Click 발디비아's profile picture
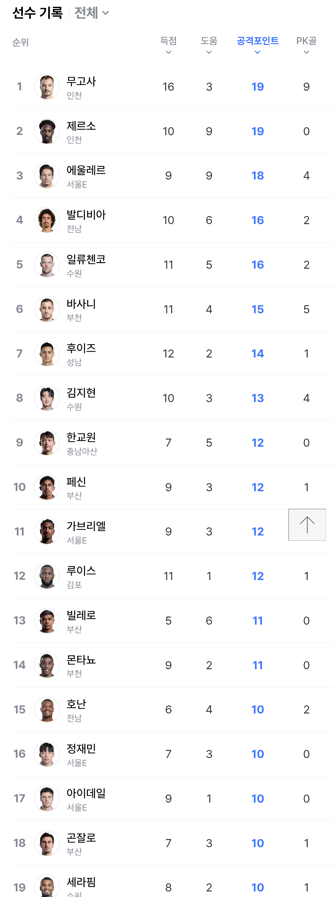The height and width of the screenshot is (897, 334). (47, 220)
